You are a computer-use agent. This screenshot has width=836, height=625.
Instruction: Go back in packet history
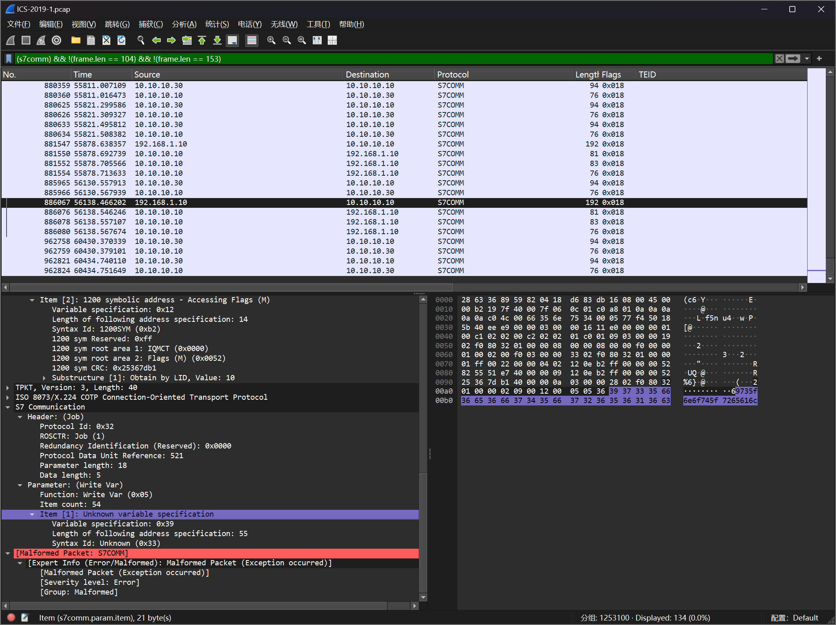pyautogui.click(x=156, y=40)
